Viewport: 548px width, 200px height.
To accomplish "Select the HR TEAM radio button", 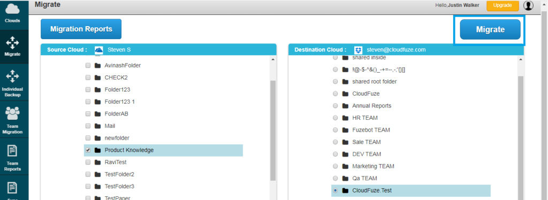I will pyautogui.click(x=336, y=118).
